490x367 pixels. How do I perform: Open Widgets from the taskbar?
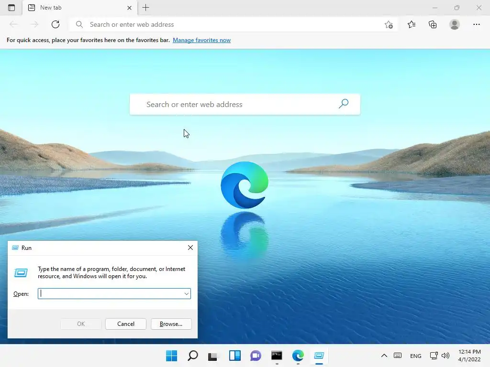pos(234,356)
